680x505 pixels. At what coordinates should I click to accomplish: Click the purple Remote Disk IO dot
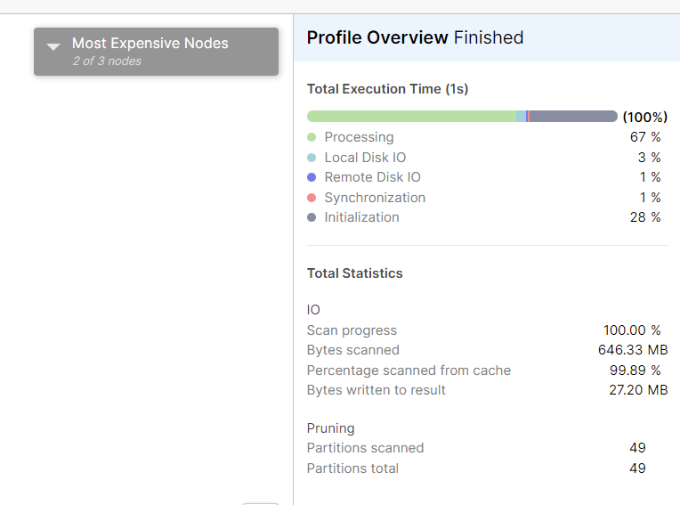click(x=312, y=177)
